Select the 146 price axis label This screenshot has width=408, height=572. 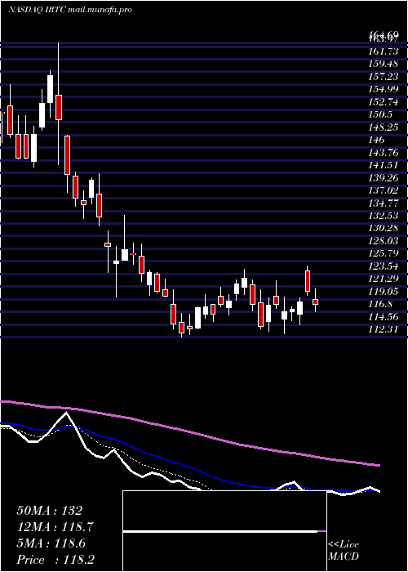pyautogui.click(x=377, y=140)
